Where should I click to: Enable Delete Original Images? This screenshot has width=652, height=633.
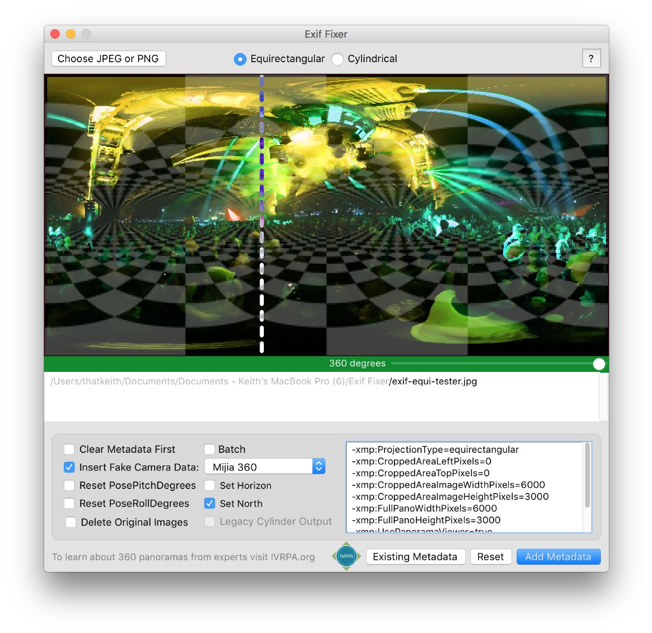(x=71, y=522)
